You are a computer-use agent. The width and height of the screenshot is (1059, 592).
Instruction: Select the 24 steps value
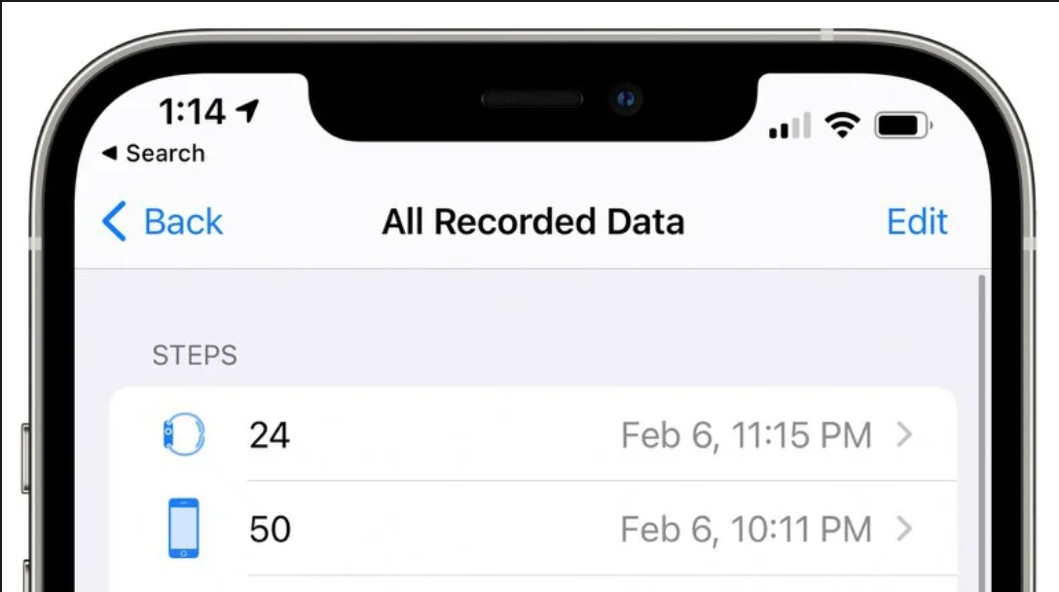pos(270,435)
